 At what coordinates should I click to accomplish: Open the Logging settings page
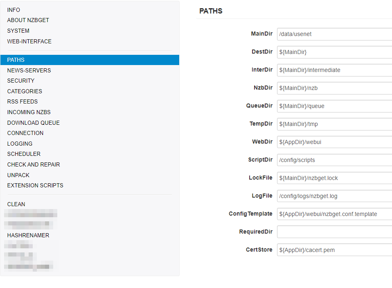pos(20,144)
